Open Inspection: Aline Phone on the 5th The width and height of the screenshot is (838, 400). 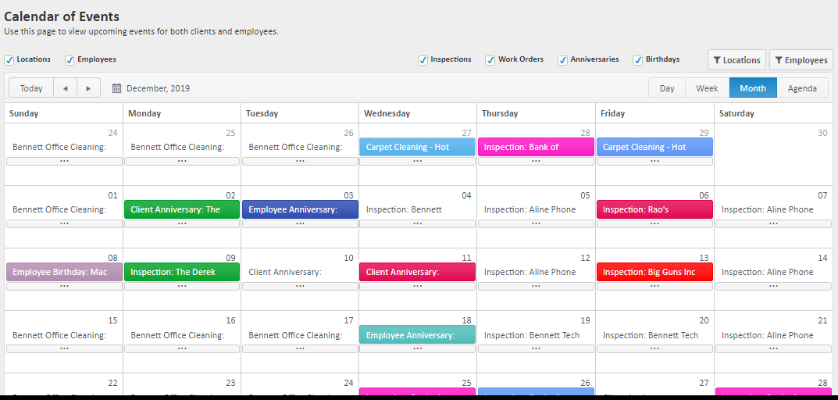536,209
